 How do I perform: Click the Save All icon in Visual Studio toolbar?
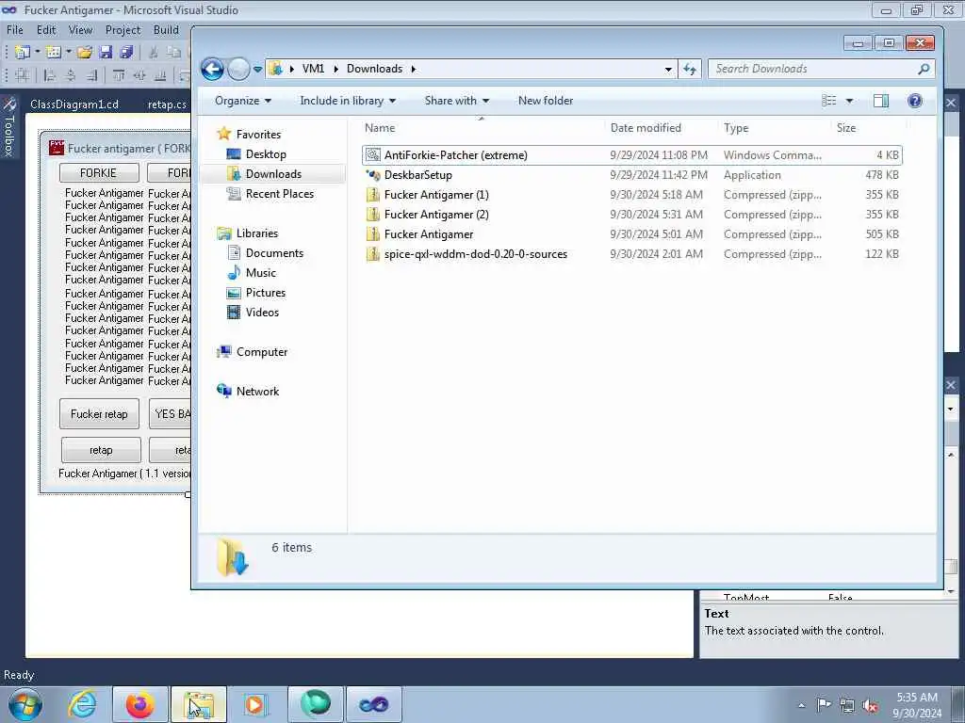127,53
